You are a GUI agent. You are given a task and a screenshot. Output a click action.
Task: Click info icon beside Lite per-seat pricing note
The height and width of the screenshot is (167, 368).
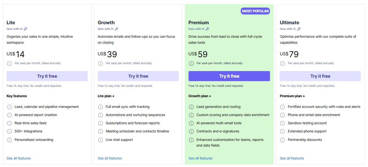click(9, 64)
